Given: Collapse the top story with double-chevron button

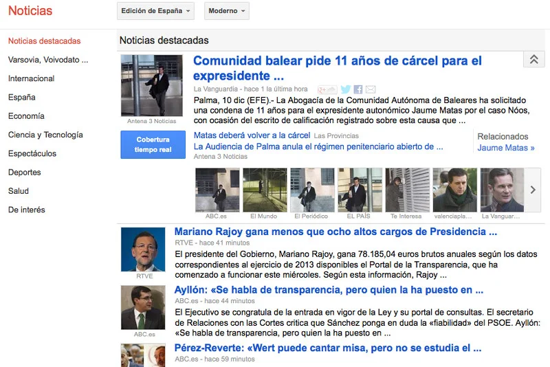Looking at the screenshot, I should click(x=534, y=59).
